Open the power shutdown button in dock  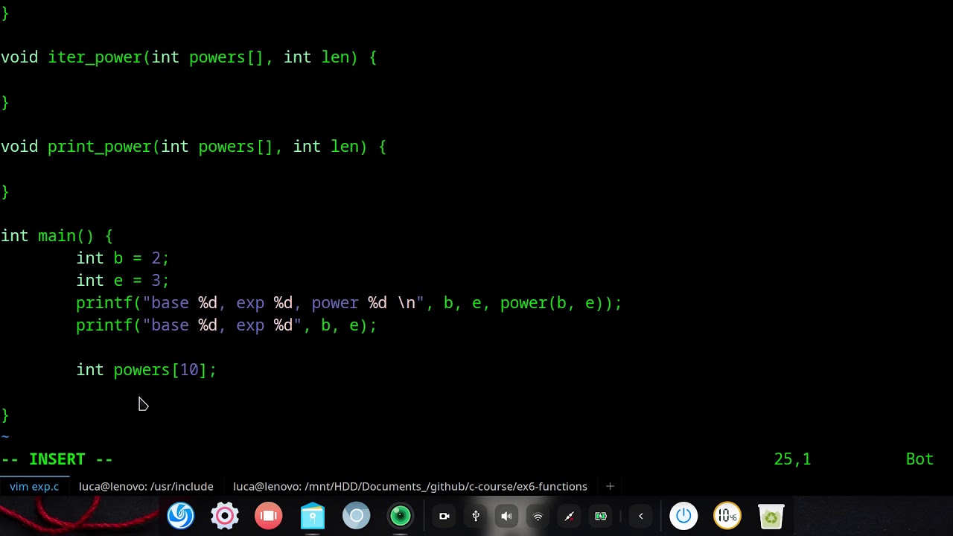pyautogui.click(x=683, y=516)
